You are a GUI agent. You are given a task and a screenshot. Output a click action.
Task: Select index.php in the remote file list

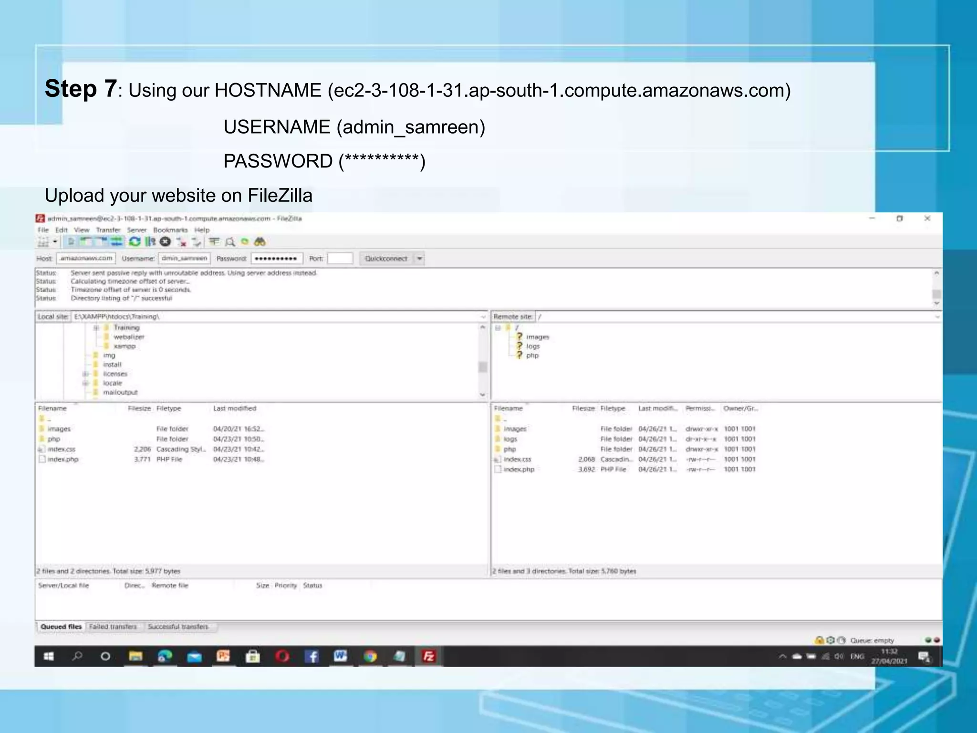(x=519, y=470)
